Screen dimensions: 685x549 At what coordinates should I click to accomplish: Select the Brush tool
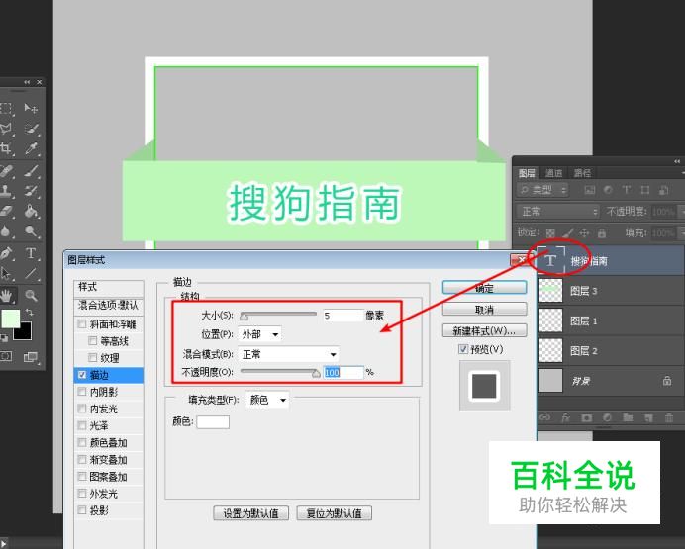tap(31, 170)
